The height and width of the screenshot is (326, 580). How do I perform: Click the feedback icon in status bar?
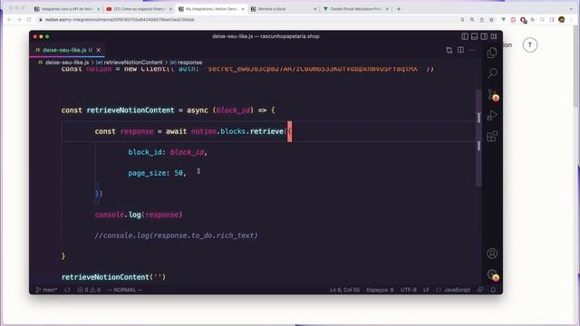tap(480, 290)
